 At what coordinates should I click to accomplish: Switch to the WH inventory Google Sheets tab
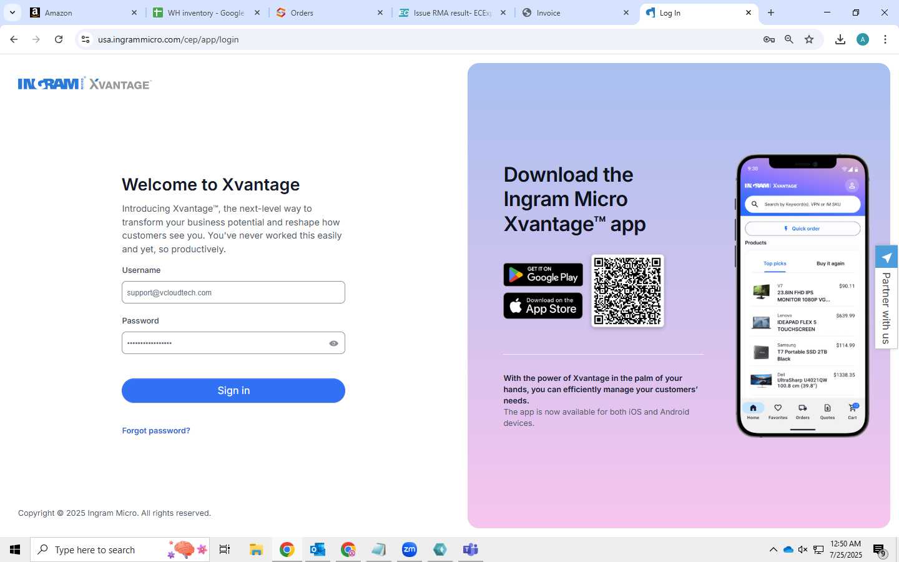206,12
